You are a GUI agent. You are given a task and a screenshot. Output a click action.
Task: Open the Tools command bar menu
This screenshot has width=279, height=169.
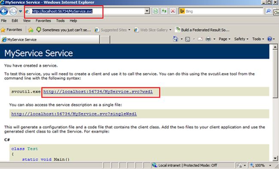point(258,39)
